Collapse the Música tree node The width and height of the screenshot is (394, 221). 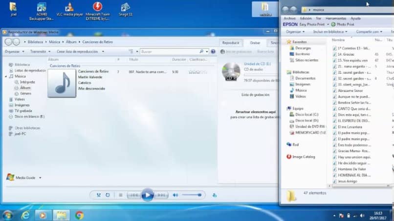point(6,76)
